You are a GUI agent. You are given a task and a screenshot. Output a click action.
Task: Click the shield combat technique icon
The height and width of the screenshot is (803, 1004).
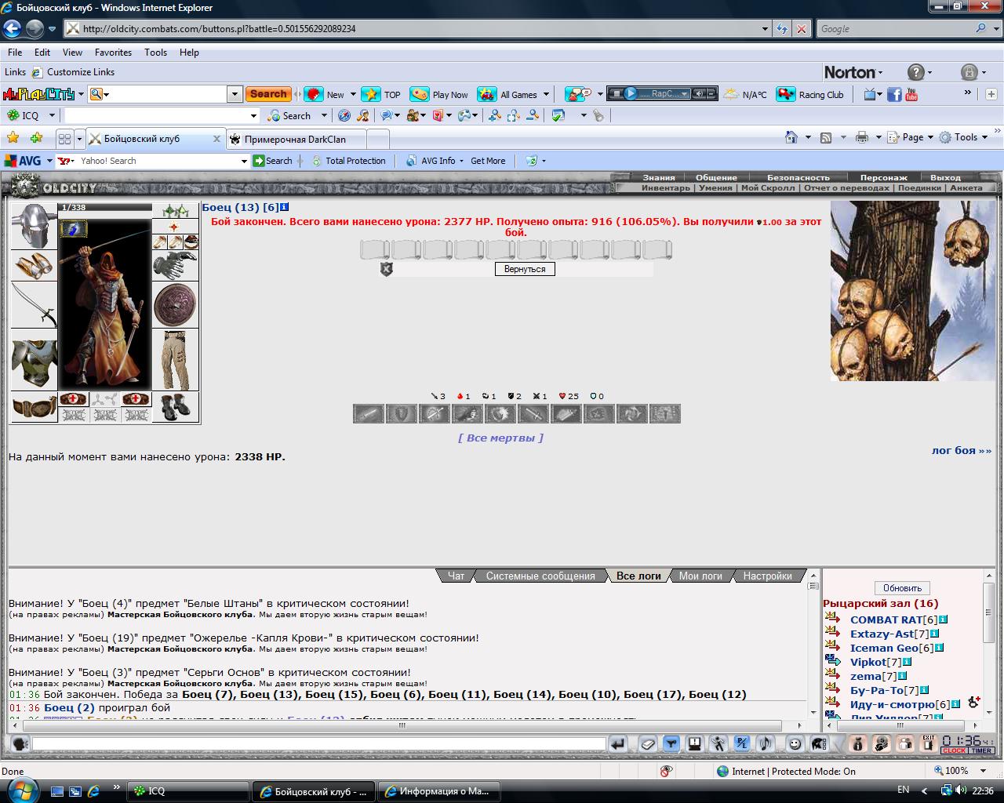click(x=402, y=413)
